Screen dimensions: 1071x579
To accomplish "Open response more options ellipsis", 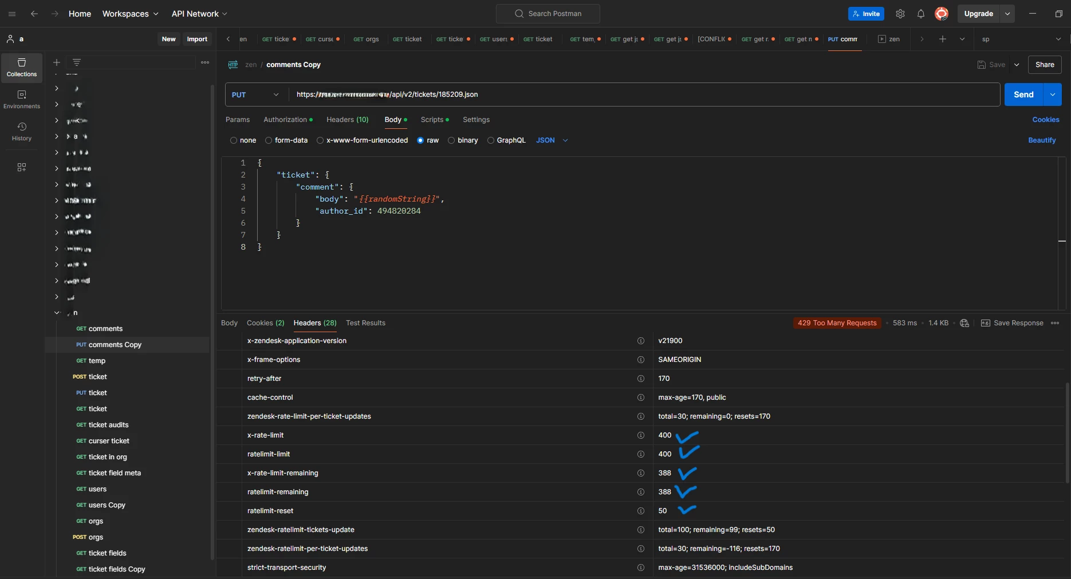I will click(1055, 323).
